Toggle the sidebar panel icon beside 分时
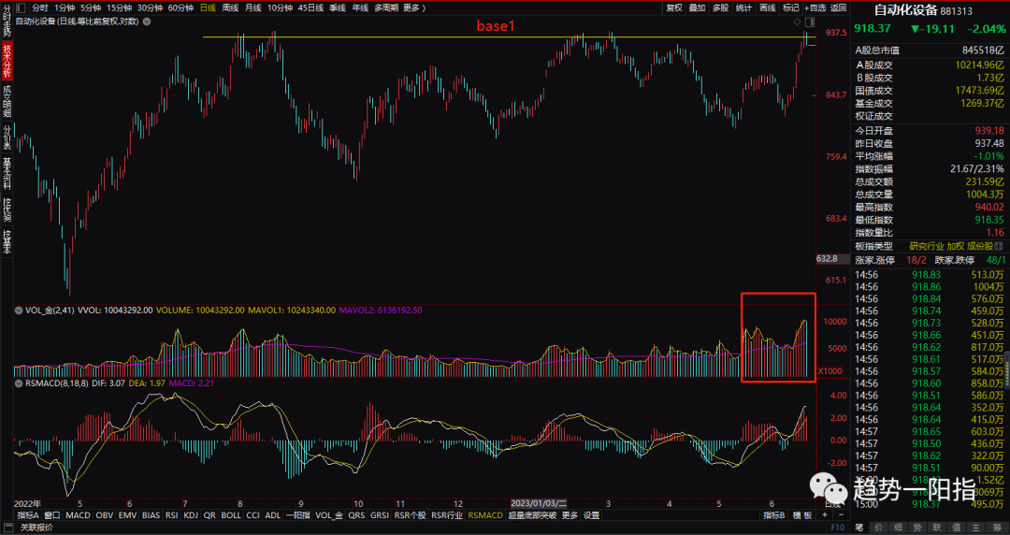Screen dimensions: 1010x535 tap(20, 7)
